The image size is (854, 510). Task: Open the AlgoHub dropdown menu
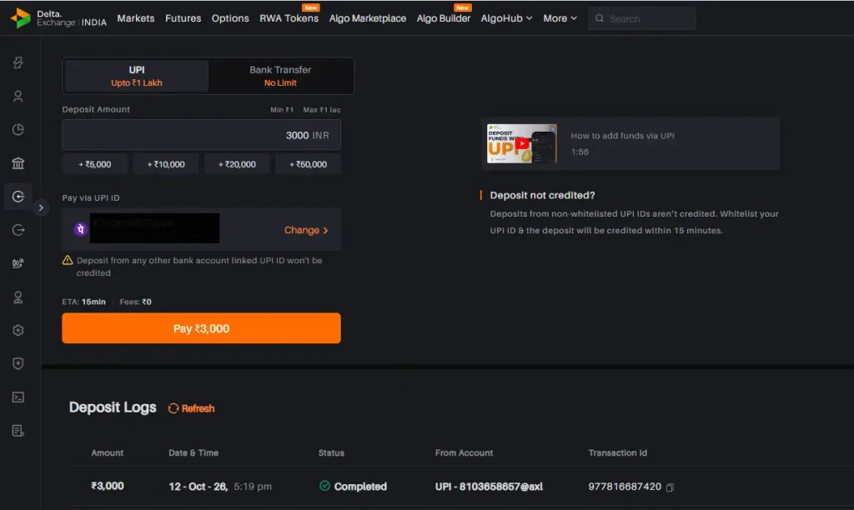click(x=506, y=18)
